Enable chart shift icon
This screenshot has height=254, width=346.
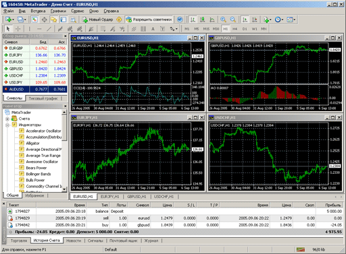(254, 20)
